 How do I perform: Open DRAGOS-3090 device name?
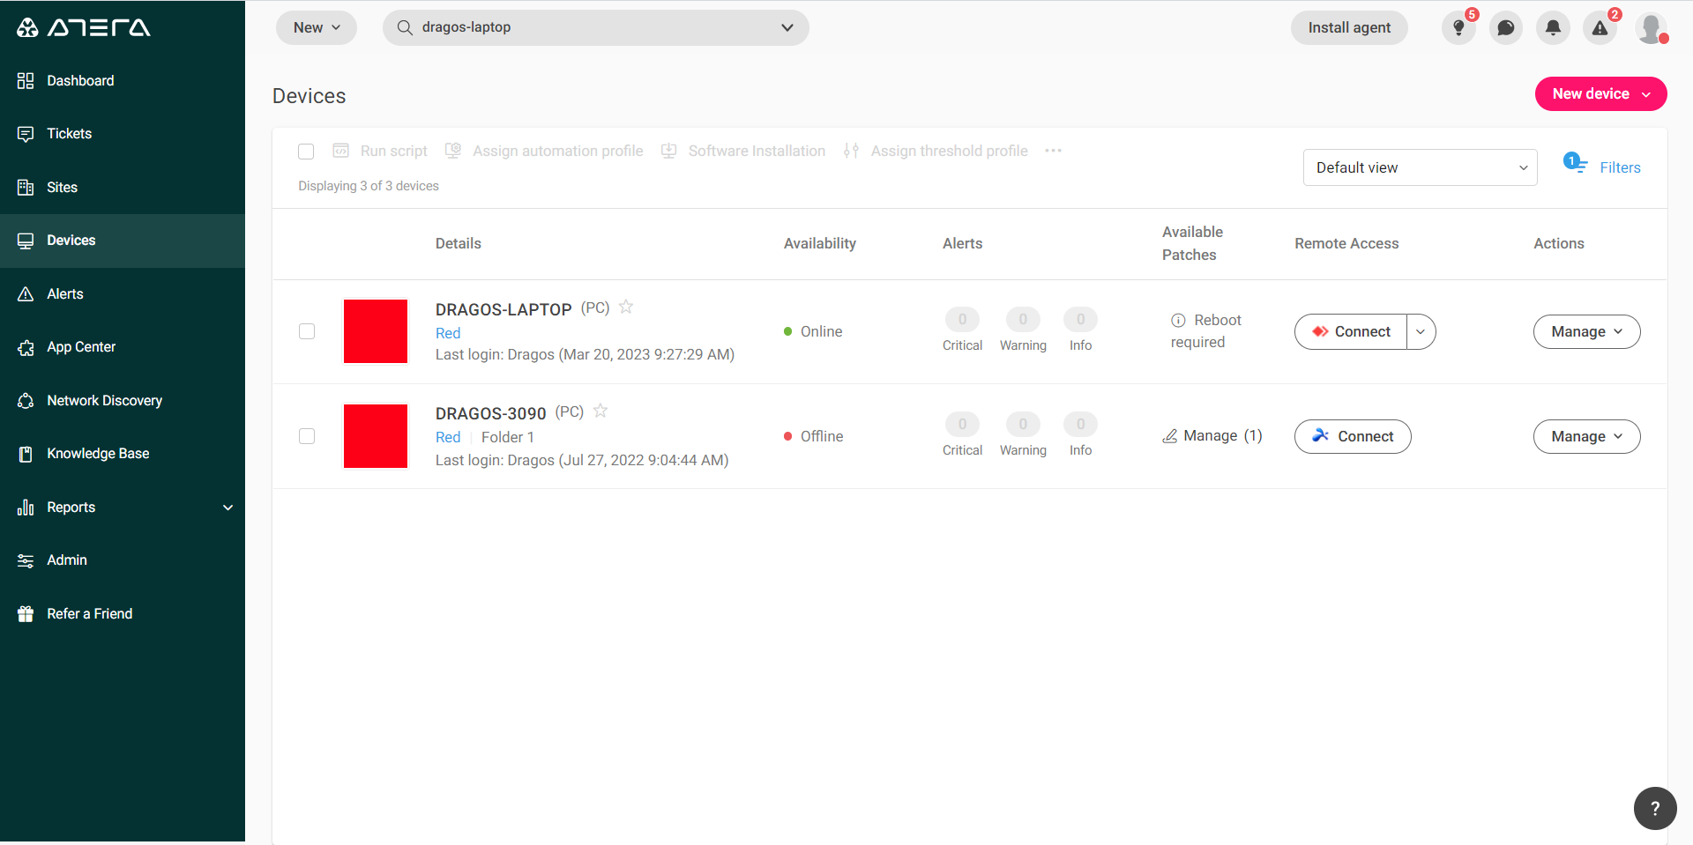(x=491, y=413)
